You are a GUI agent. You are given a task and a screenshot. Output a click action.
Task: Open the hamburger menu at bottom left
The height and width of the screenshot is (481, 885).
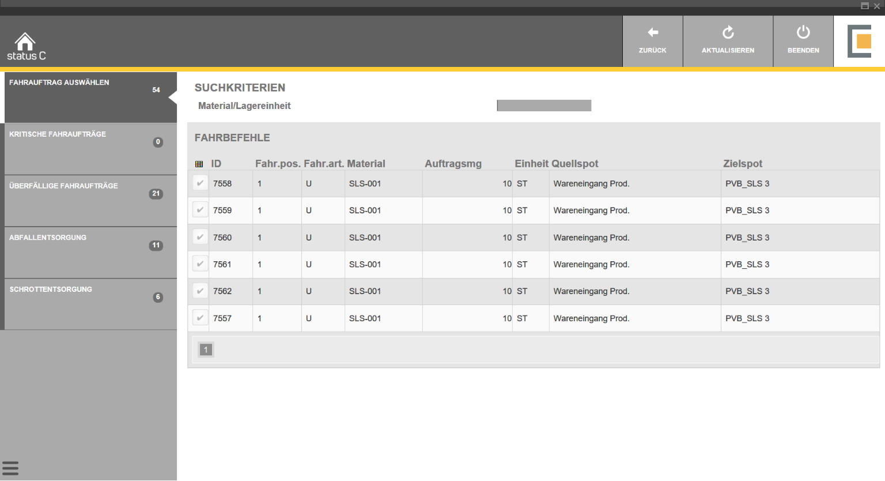coord(10,468)
